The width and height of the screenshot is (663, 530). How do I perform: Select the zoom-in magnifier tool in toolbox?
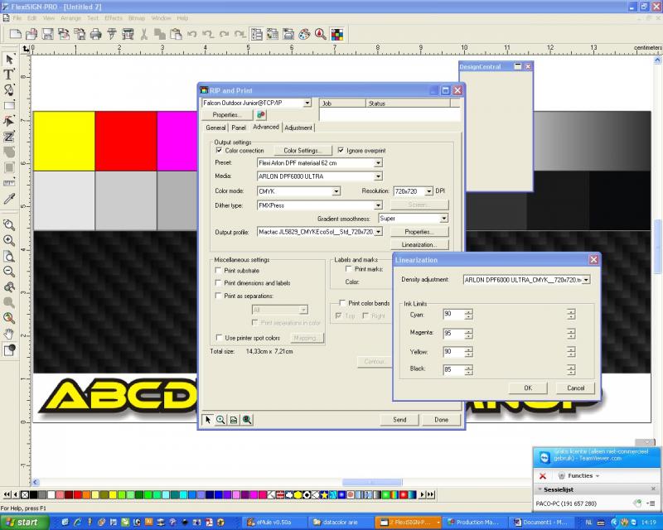click(x=9, y=240)
